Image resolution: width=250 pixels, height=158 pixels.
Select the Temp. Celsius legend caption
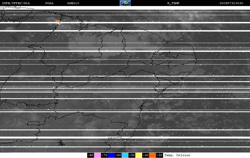click(177, 155)
